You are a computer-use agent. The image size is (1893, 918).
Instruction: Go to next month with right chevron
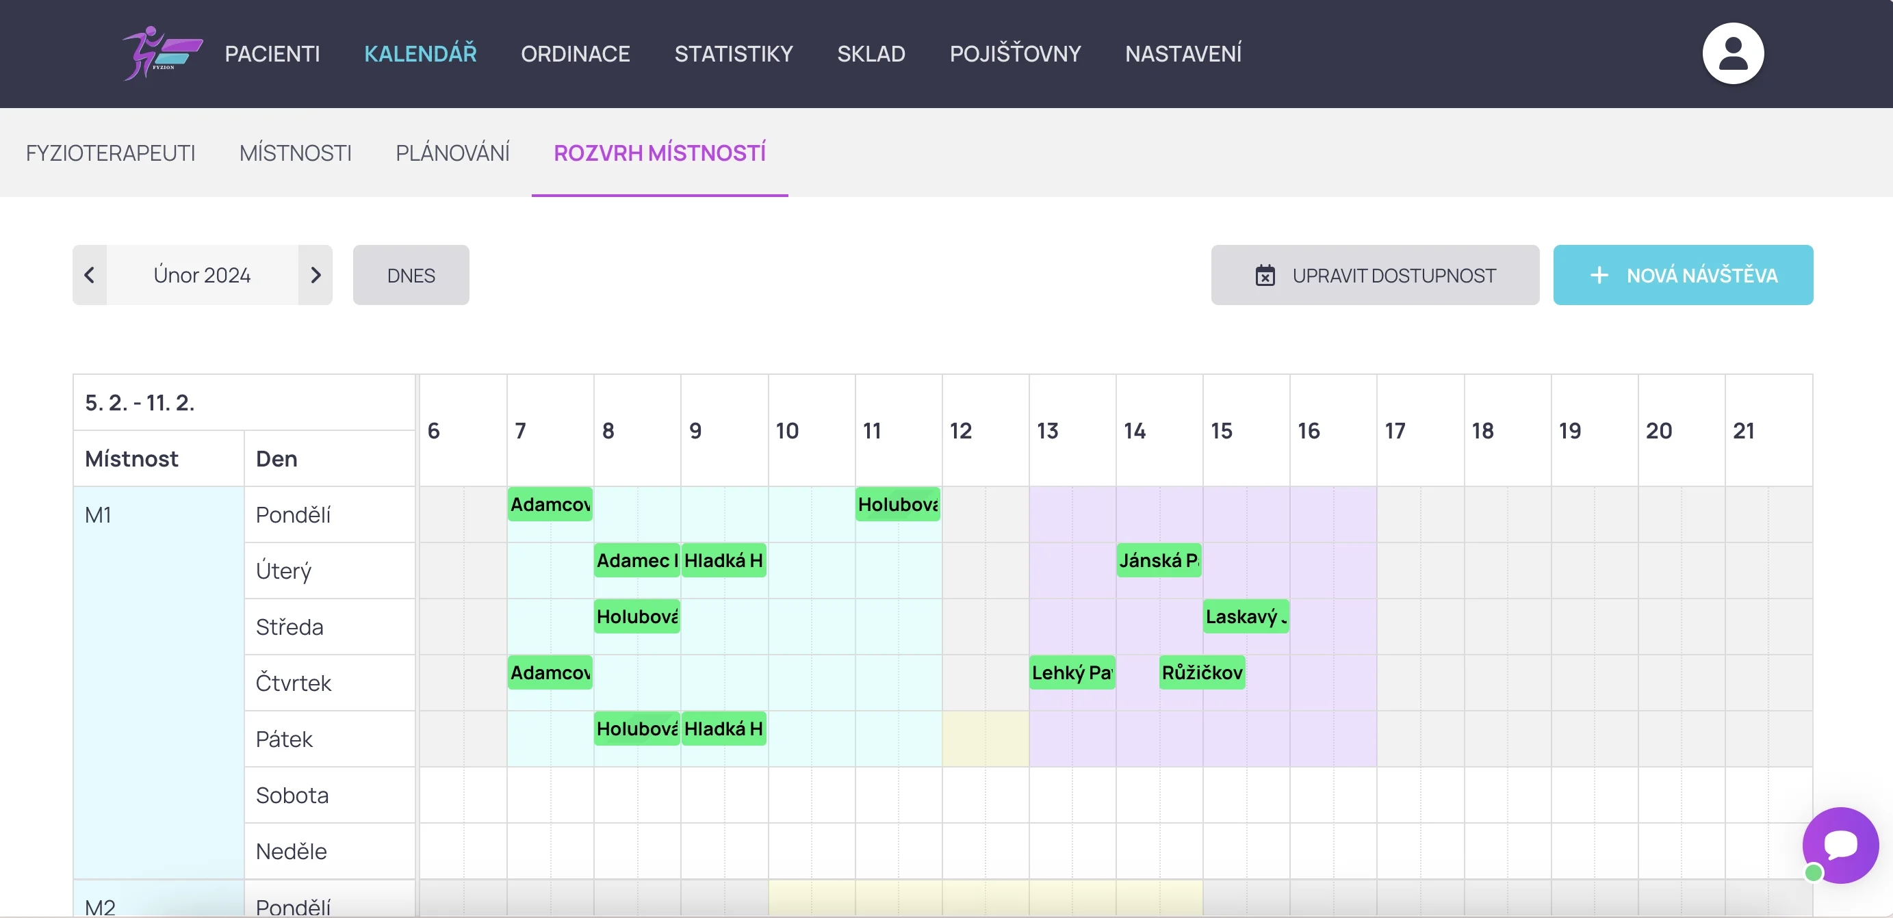pos(315,275)
